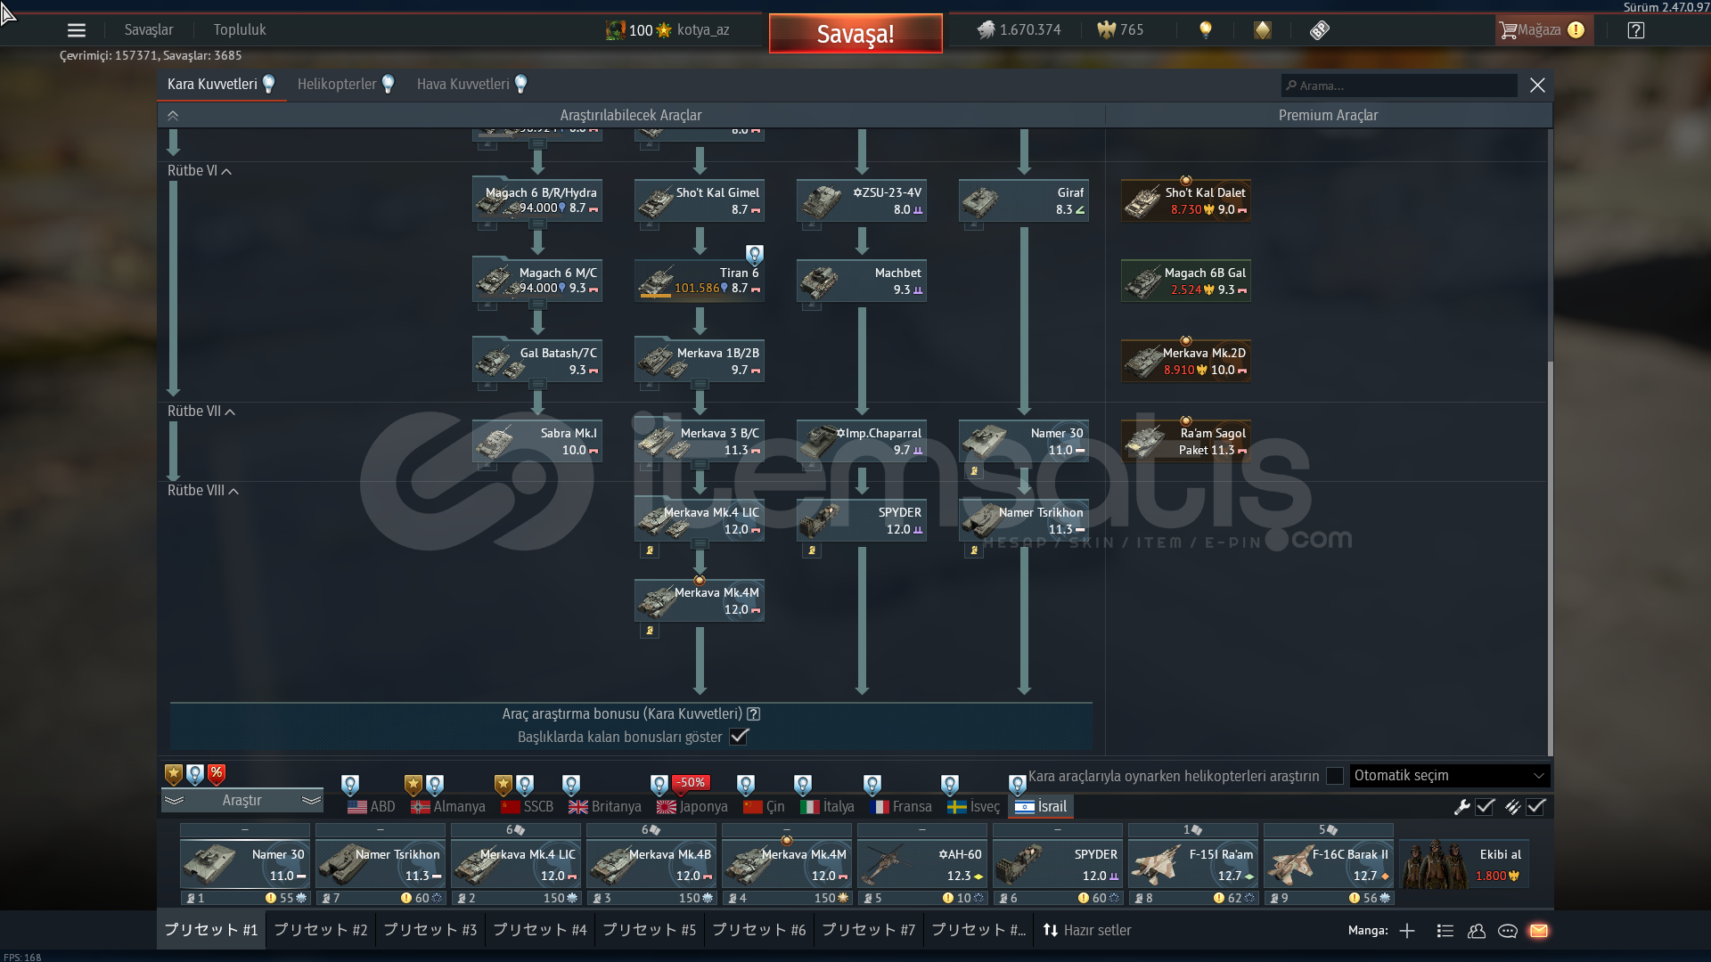This screenshot has height=962, width=1711.
Task: Switch to Helikopterler tab
Action: [x=346, y=85]
